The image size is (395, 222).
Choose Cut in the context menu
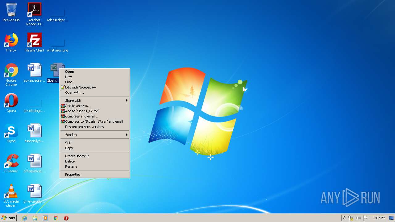(95, 143)
